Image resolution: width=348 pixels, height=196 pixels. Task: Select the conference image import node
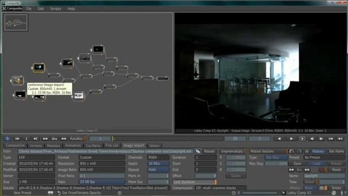pyautogui.click(x=17, y=81)
